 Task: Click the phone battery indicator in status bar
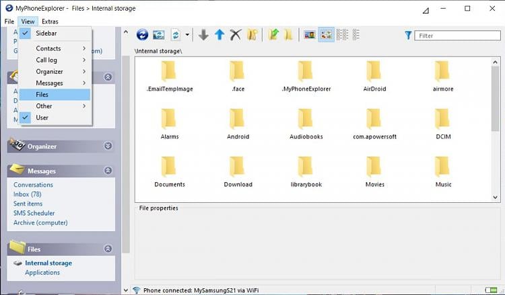[491, 290]
